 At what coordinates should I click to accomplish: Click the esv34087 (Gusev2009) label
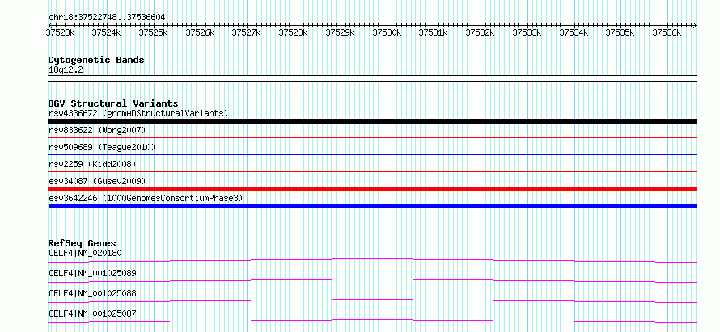click(97, 181)
